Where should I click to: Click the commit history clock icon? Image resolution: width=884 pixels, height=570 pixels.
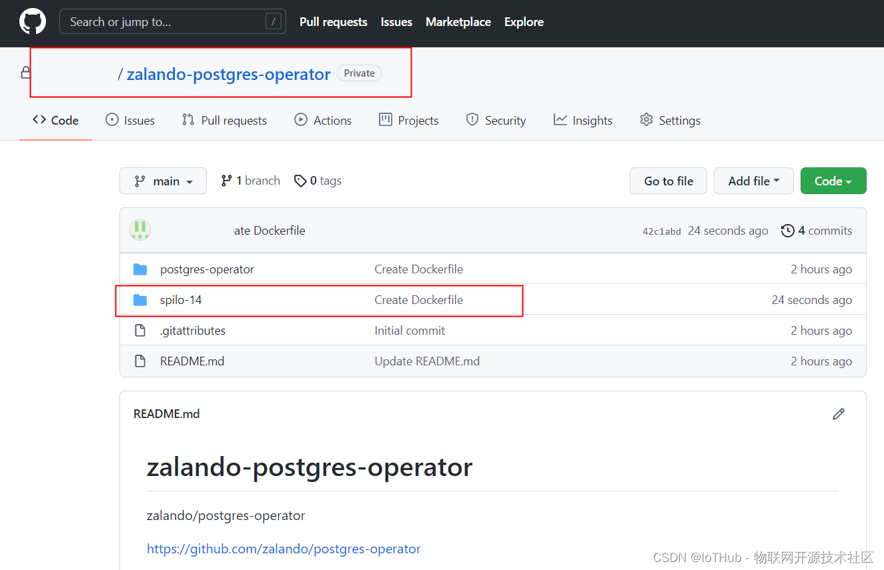pyautogui.click(x=788, y=231)
